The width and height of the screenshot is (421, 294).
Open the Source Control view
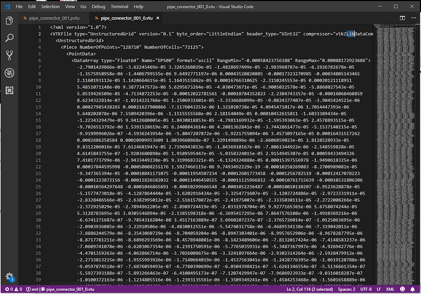(9, 55)
